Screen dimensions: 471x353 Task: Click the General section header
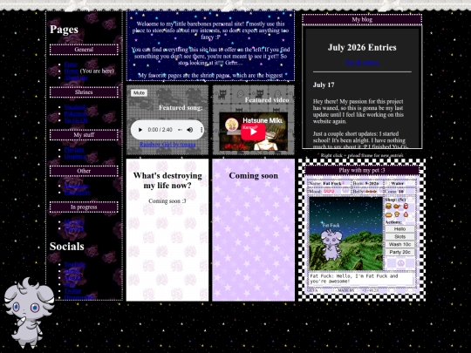(84, 50)
